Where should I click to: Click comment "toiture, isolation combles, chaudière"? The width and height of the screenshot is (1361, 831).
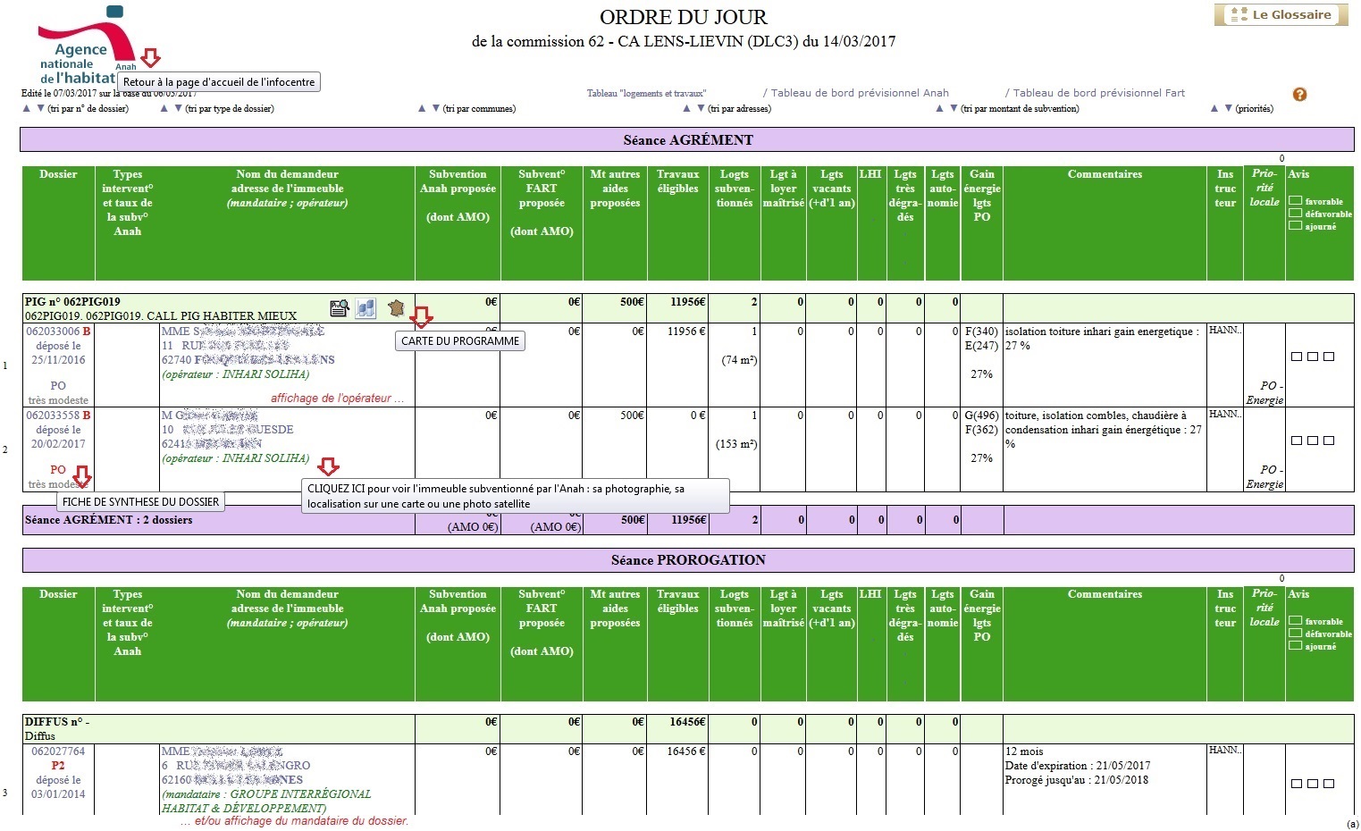(1104, 430)
